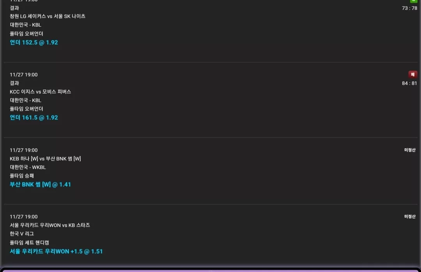Click the 미정산 status for the BNK 썸 bet
The height and width of the screenshot is (272, 421).
[410, 150]
